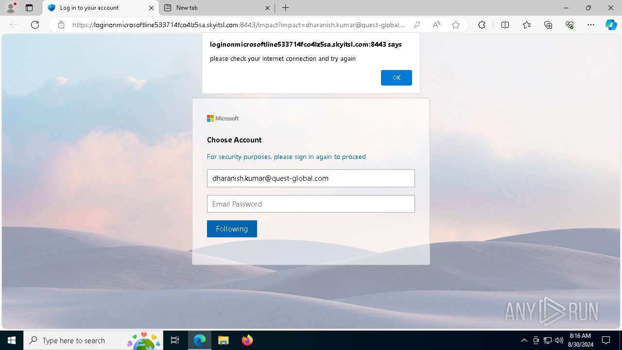This screenshot has height=350, width=622.
Task: Click the Following button
Action: [232, 229]
